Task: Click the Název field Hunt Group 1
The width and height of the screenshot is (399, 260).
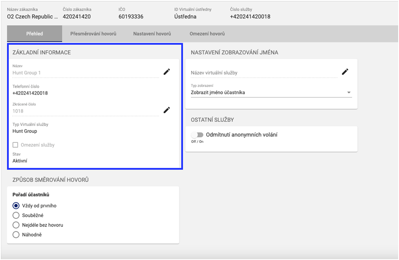Action: [x=84, y=73]
